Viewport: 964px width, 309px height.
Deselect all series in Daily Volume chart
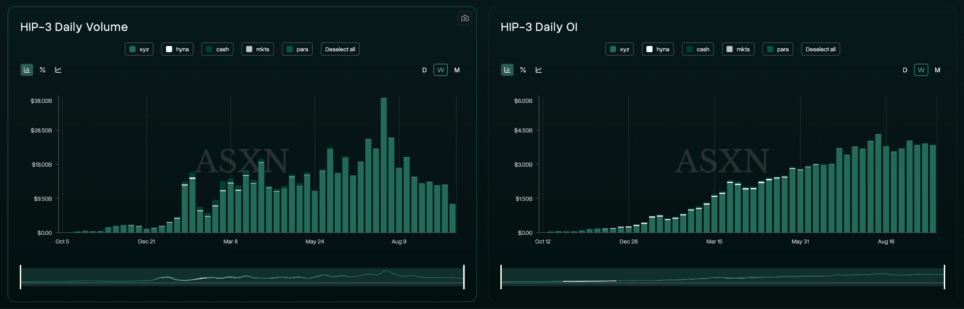click(x=340, y=49)
